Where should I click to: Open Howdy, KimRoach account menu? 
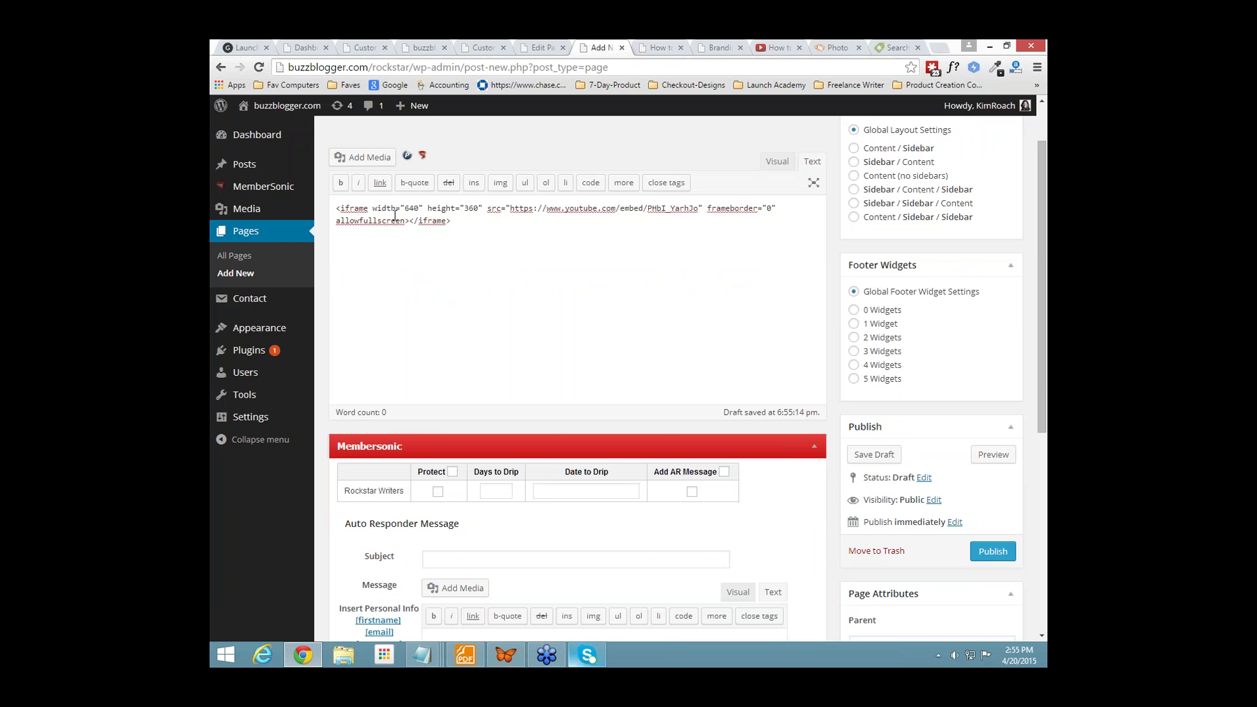tap(987, 105)
